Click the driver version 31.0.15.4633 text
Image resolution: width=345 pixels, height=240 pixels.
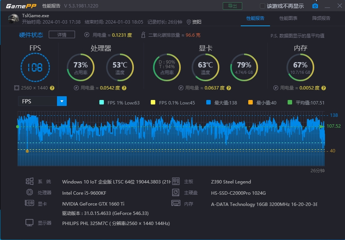[x=105, y=213]
